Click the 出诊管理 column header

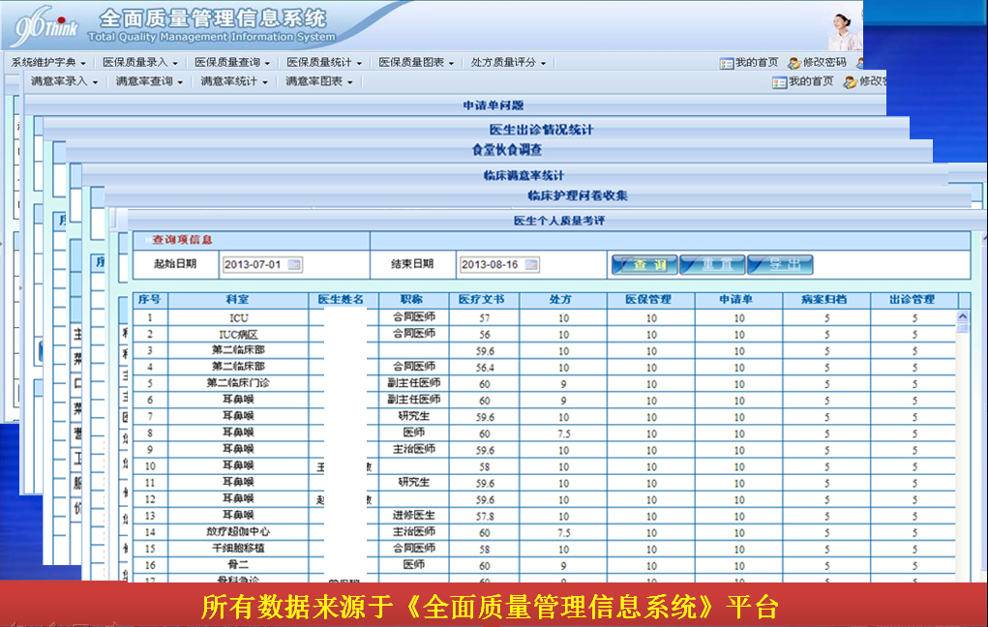(x=913, y=300)
